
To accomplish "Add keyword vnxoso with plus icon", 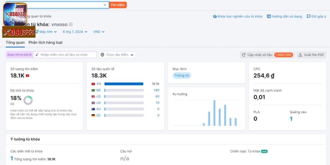I will tap(71, 24).
